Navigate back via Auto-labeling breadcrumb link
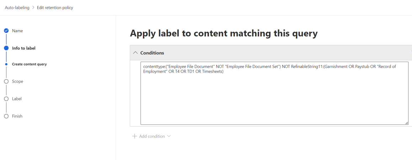 click(x=17, y=7)
